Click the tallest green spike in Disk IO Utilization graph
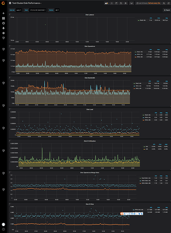The width and height of the screenshot is (171, 233). point(42,148)
